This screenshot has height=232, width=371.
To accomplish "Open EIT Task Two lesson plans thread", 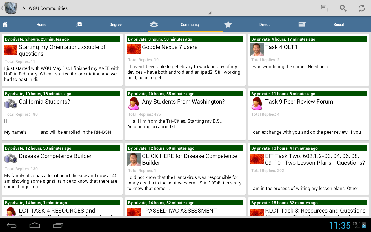I will tap(315, 159).
